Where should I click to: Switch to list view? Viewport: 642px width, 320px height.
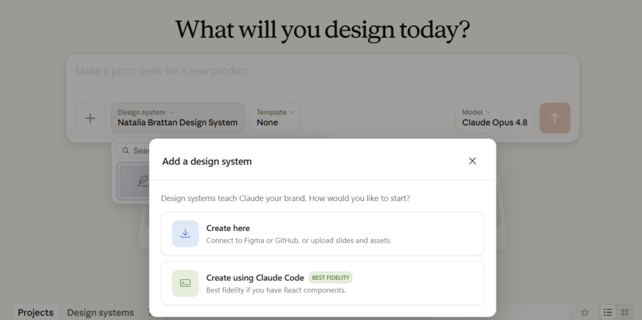pos(608,312)
